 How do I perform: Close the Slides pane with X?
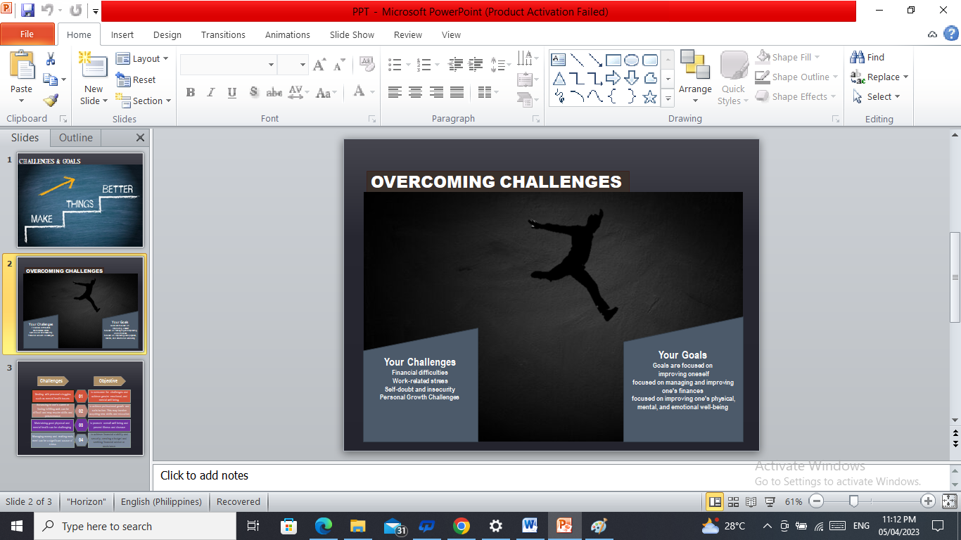(140, 138)
